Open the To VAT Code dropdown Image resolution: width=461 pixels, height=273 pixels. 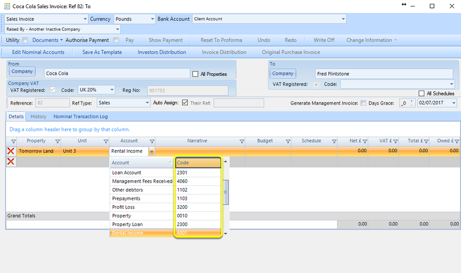[452, 85]
